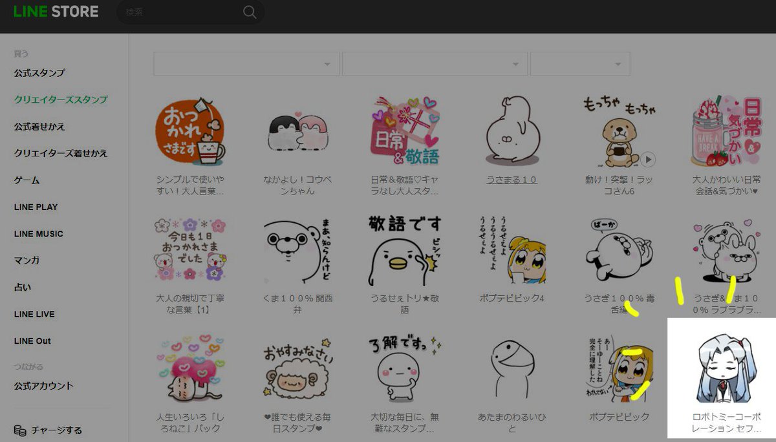This screenshot has width=776, height=442.
Task: Click title 日常&敬語♡キャラなし大人スタ
Action: (405, 185)
